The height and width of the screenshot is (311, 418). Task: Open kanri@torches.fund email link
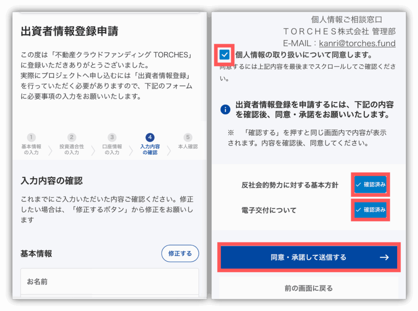(x=357, y=43)
